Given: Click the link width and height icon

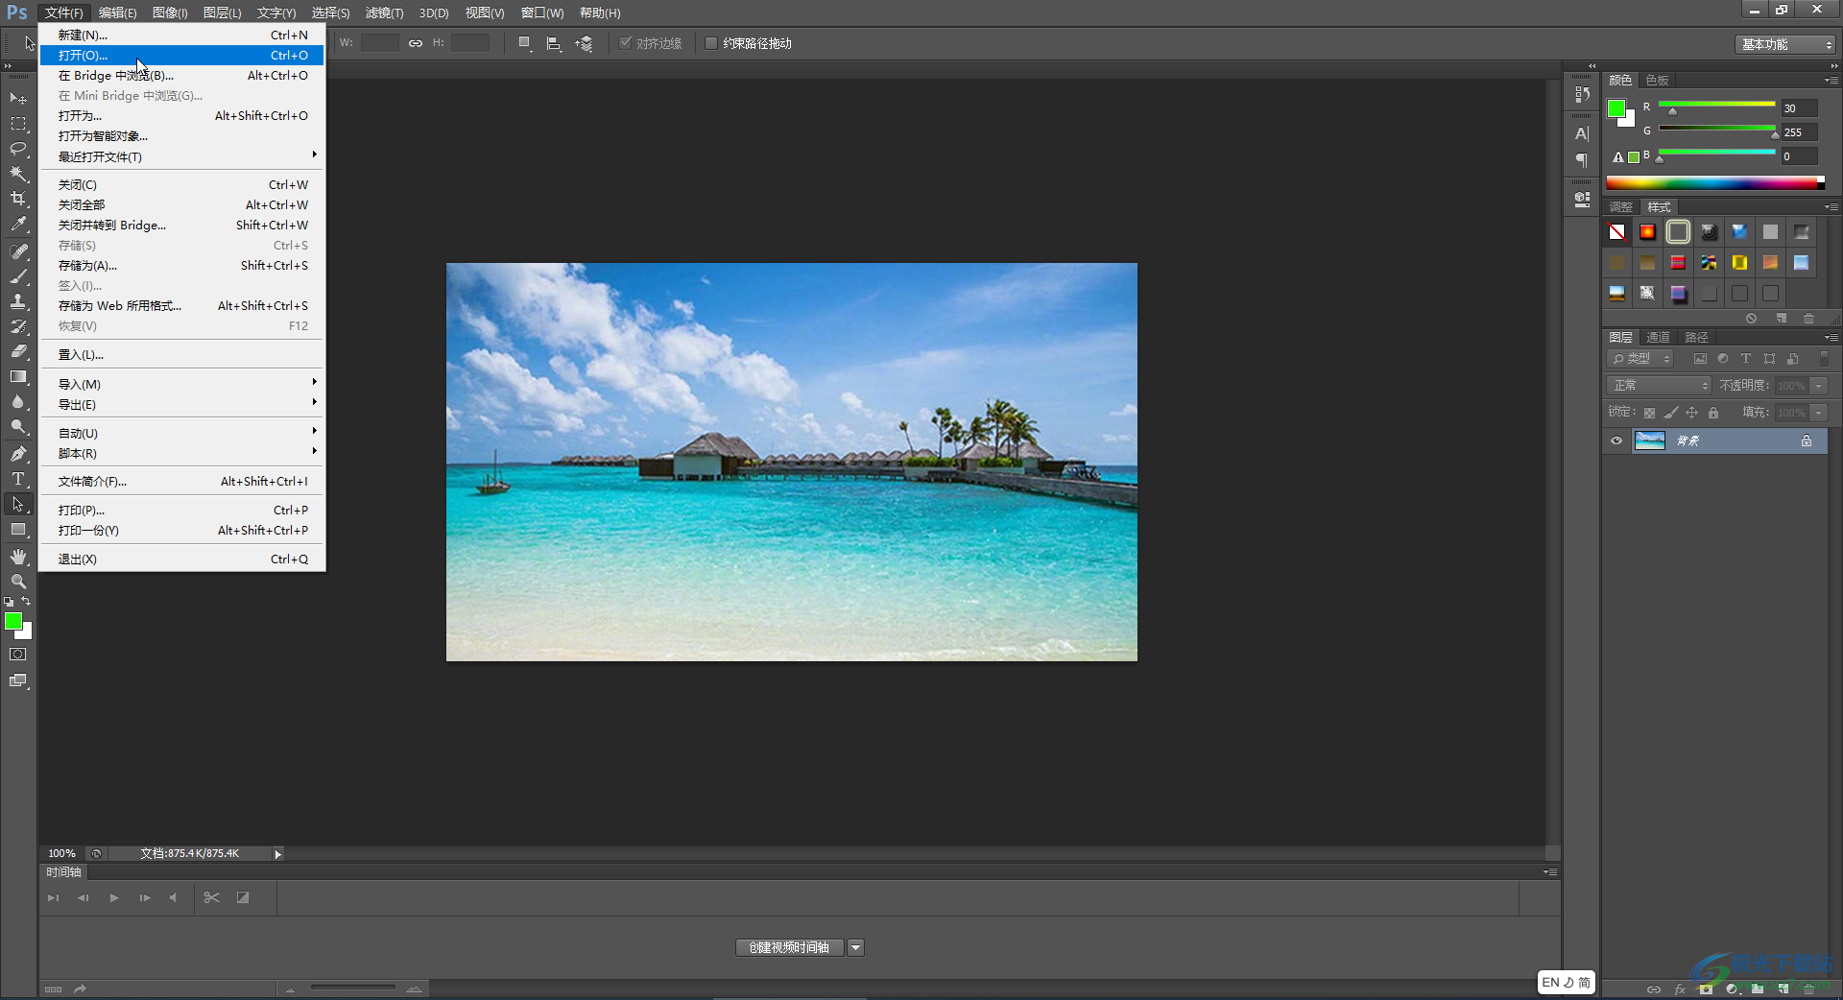Looking at the screenshot, I should tap(416, 43).
